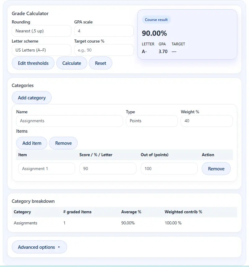
Task: Change the Letter scheme selection
Action: [x=41, y=50]
